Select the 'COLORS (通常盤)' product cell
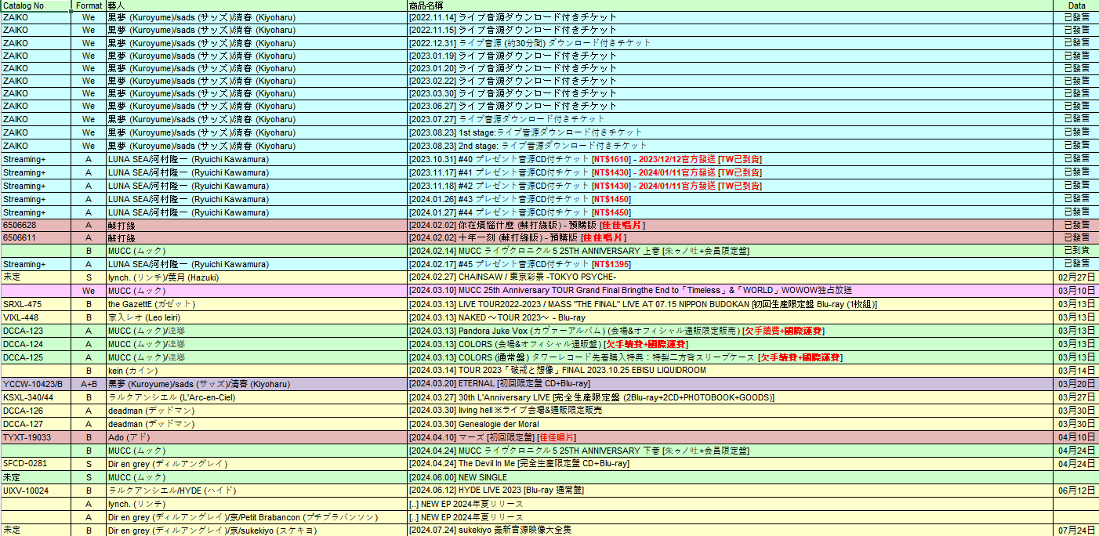 point(731,357)
